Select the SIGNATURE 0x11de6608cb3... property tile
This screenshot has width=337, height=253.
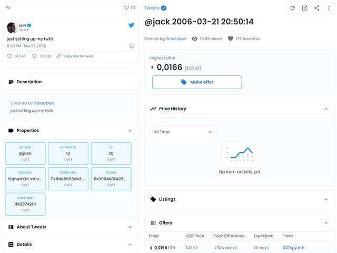[x=68, y=179]
